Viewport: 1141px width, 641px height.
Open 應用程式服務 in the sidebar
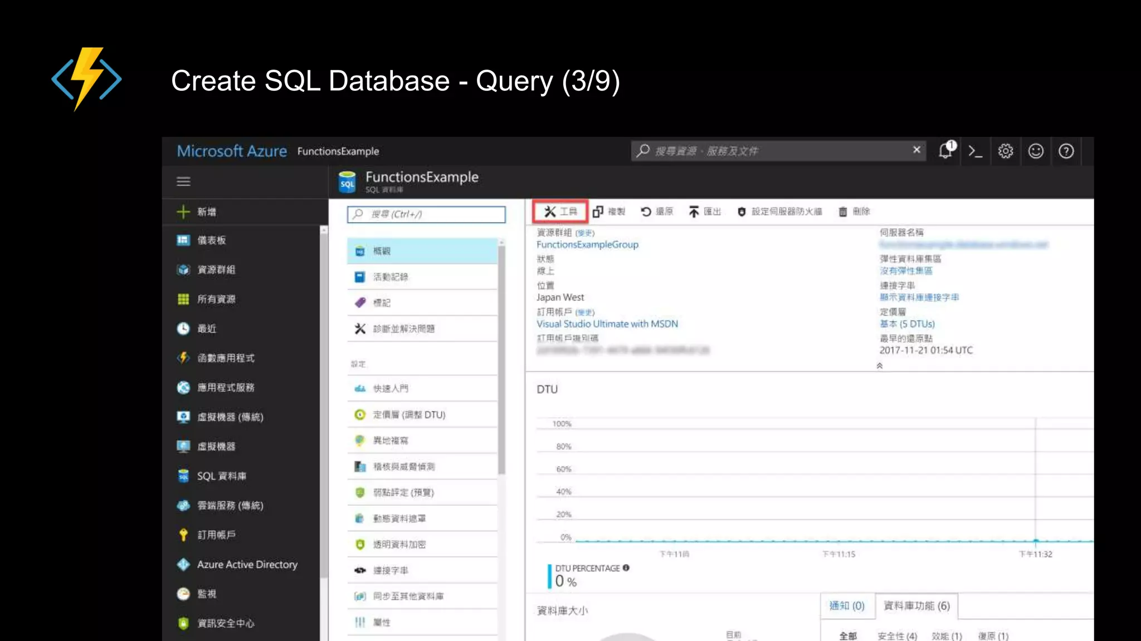[216, 387]
